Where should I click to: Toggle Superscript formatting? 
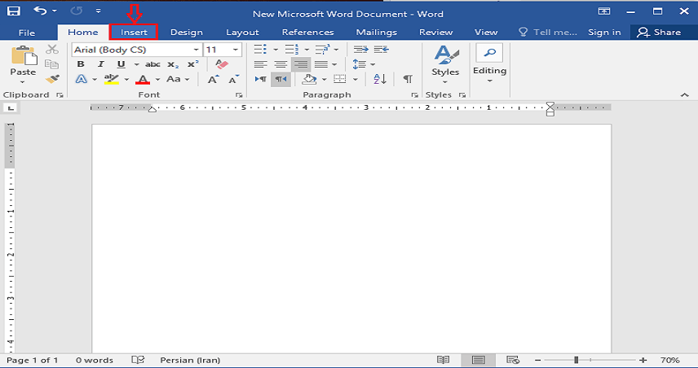(193, 64)
